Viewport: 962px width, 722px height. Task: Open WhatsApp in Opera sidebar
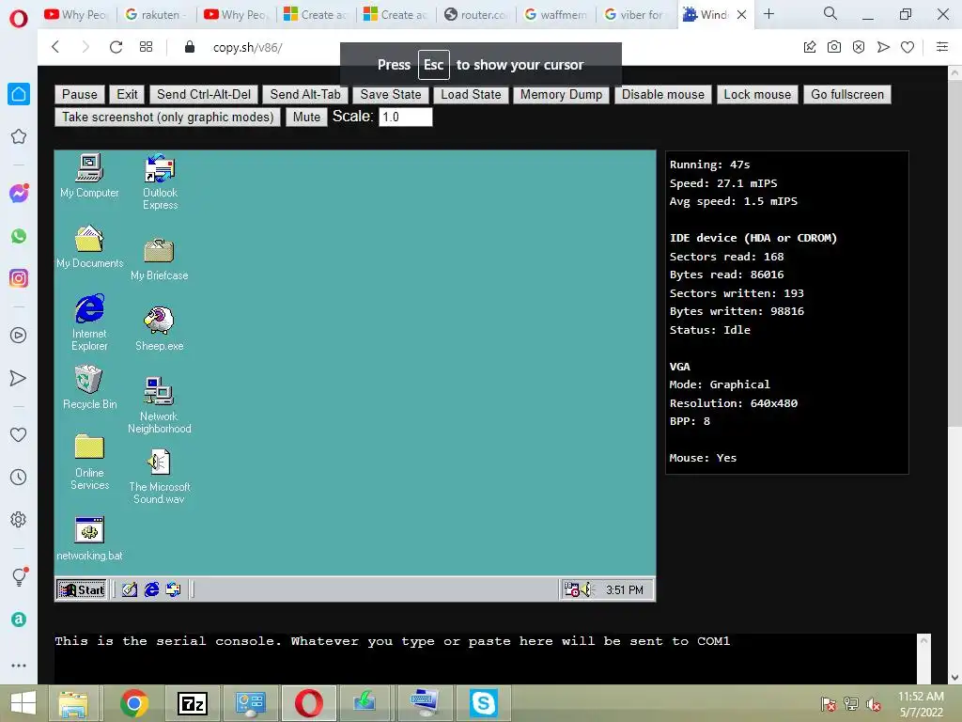pyautogui.click(x=19, y=236)
